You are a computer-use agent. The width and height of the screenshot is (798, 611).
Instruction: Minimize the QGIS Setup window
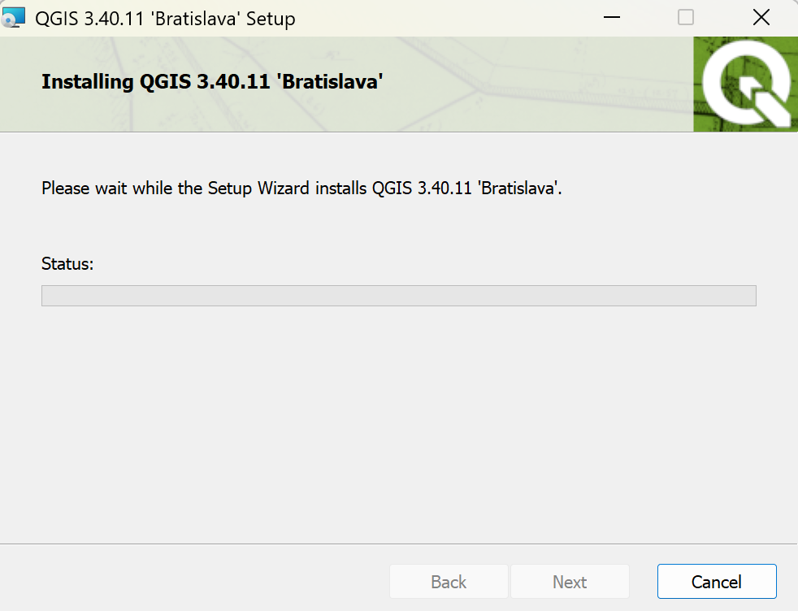[x=611, y=18]
